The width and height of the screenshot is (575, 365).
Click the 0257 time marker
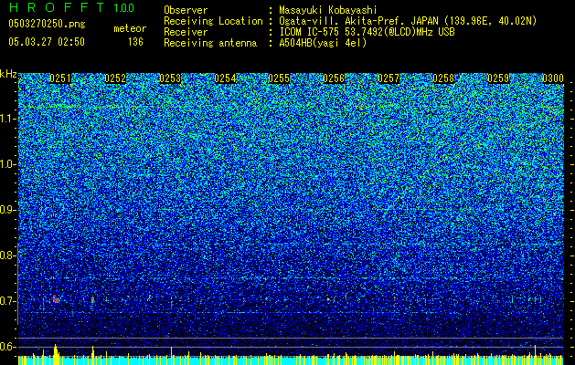tap(389, 78)
